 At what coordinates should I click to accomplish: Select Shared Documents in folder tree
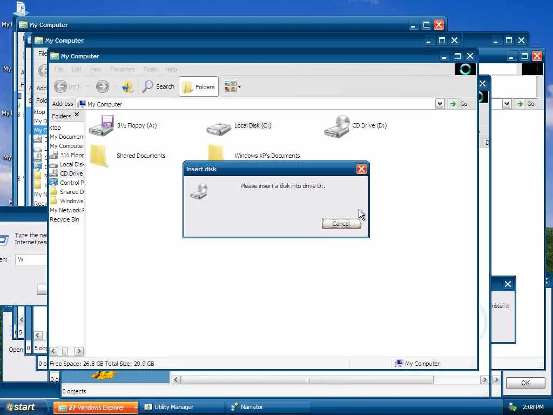(x=67, y=192)
